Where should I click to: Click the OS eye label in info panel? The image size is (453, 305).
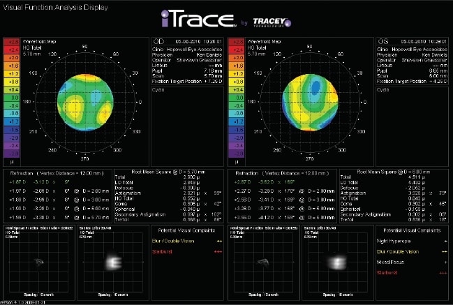pos(383,41)
